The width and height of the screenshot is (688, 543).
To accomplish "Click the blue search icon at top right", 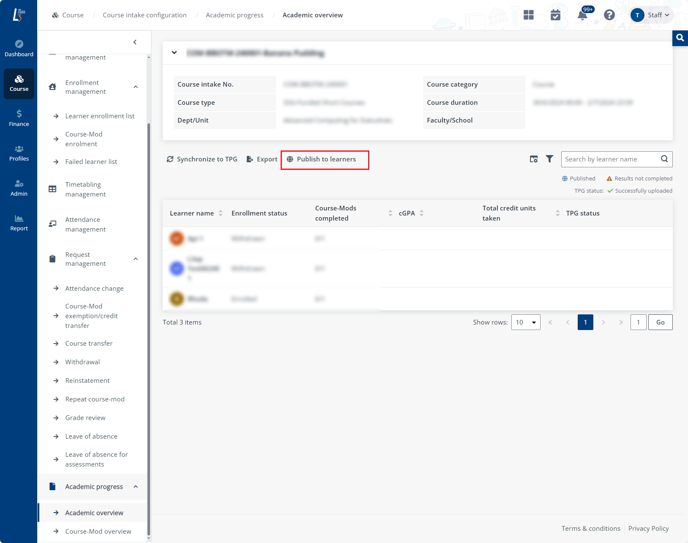I will (680, 38).
